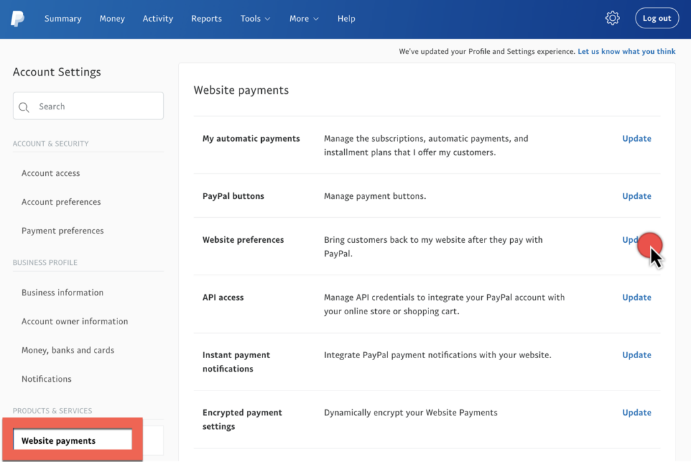Click Update for Website preferences
Viewport: 691px width, 462px height.
[636, 240]
